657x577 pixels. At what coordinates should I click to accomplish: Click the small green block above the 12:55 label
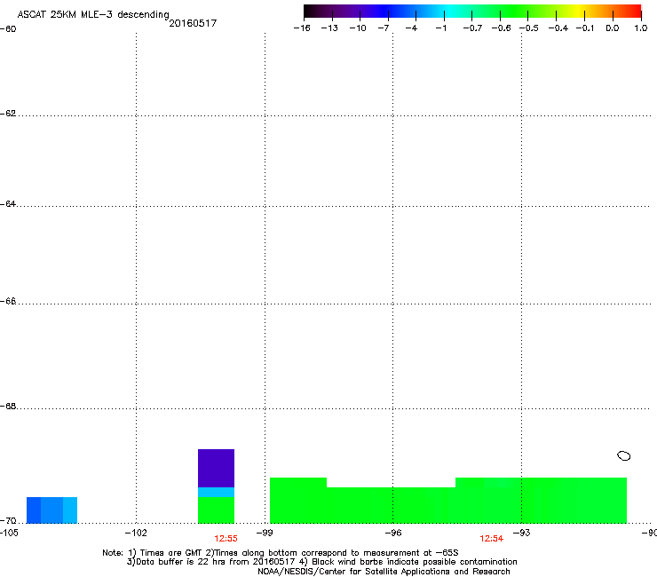216,510
